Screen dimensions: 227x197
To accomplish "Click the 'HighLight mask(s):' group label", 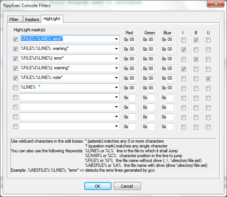I will click(x=30, y=30).
